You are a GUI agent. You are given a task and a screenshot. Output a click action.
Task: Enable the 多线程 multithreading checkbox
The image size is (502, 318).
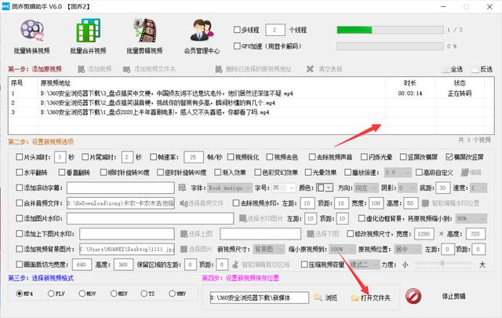[238, 30]
